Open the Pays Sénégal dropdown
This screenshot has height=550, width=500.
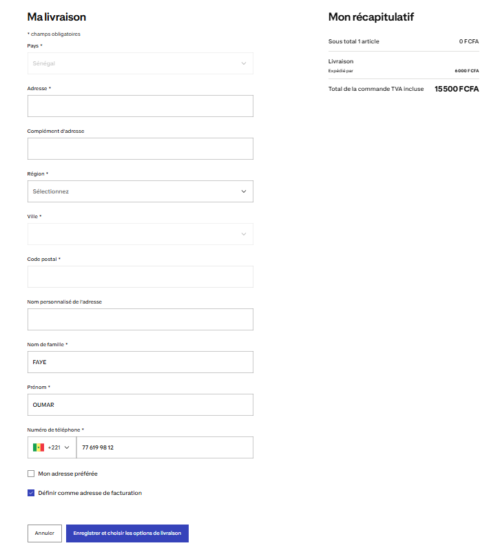click(x=140, y=63)
